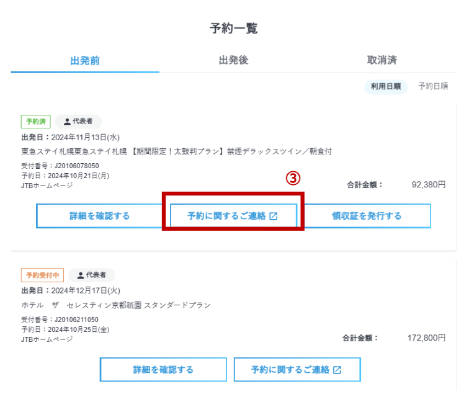Open the 出発後 tab
Screen dimensions: 469x394
[x=233, y=60]
